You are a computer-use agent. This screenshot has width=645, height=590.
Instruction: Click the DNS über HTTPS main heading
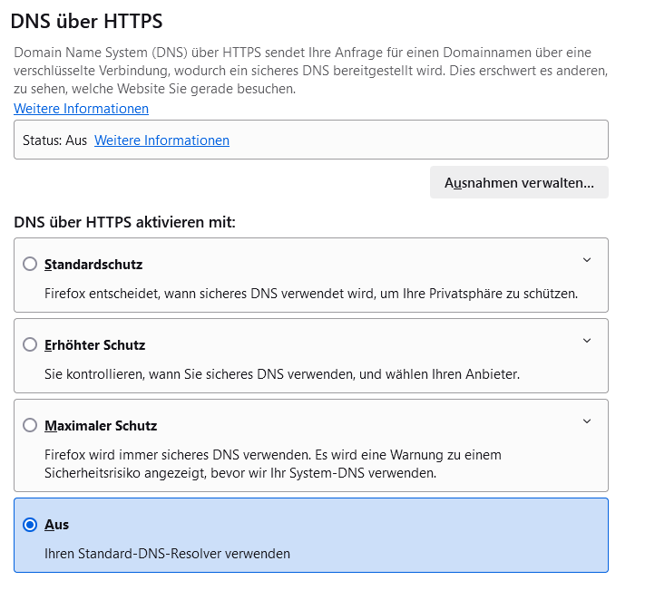tap(86, 21)
